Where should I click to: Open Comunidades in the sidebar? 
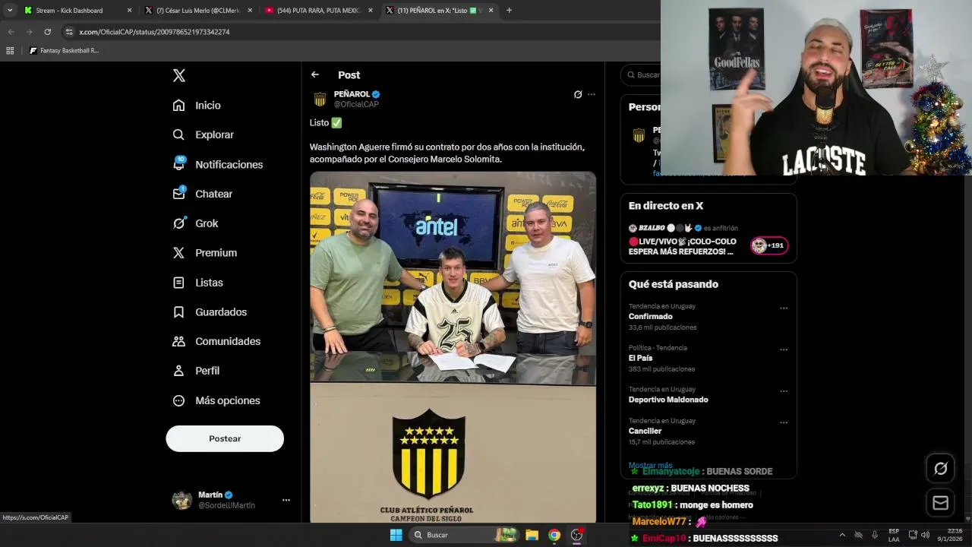click(216, 341)
